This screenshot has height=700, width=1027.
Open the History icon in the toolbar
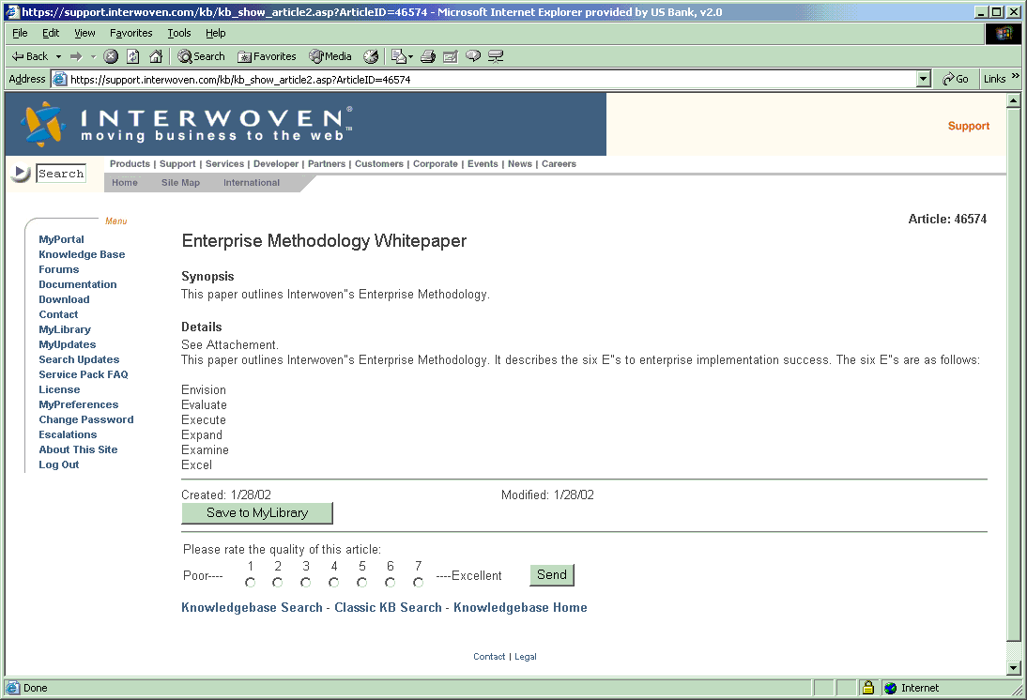pos(371,56)
